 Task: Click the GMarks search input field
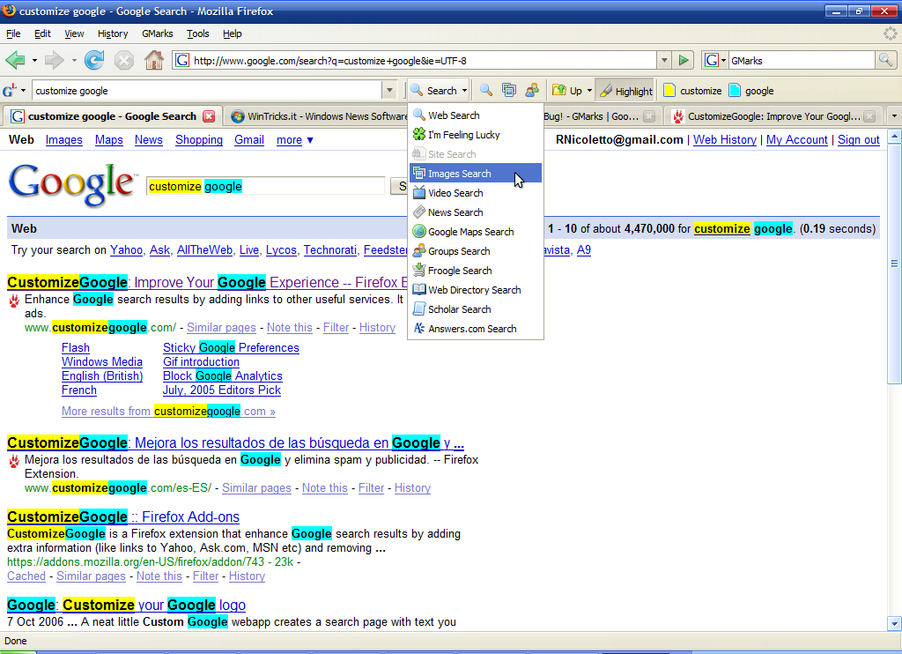802,61
